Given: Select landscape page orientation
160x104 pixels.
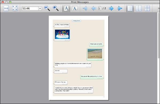Looking at the screenshot, I should point(75,8).
